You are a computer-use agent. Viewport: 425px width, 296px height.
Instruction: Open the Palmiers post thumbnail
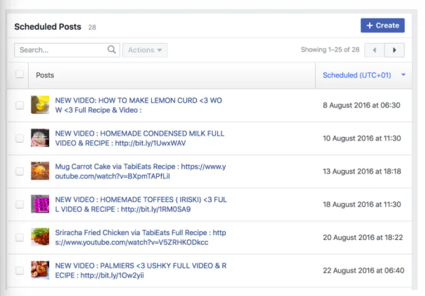(x=40, y=270)
